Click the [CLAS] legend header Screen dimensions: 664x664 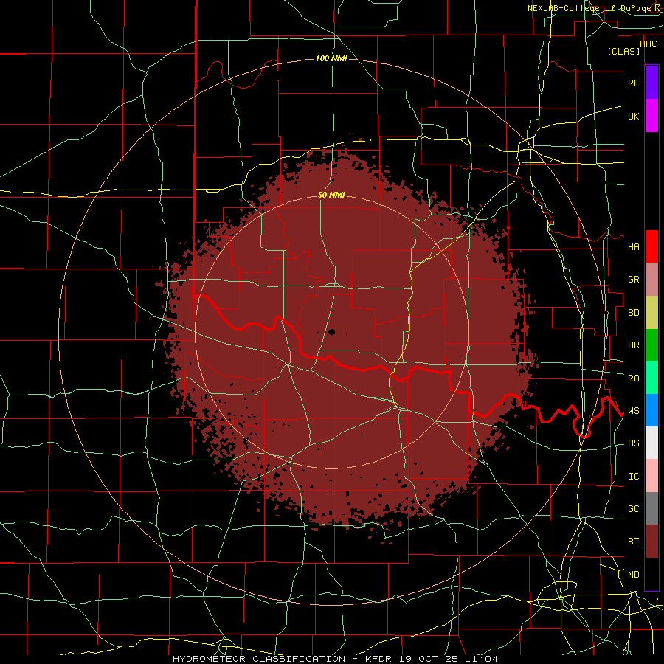[x=623, y=51]
